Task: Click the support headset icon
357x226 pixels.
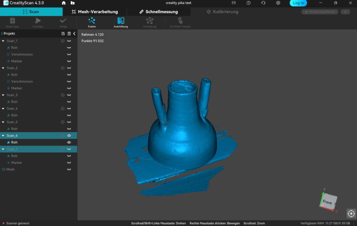Action: 264,3
